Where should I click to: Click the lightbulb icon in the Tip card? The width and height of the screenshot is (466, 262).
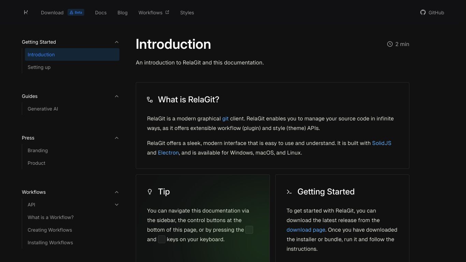[150, 192]
